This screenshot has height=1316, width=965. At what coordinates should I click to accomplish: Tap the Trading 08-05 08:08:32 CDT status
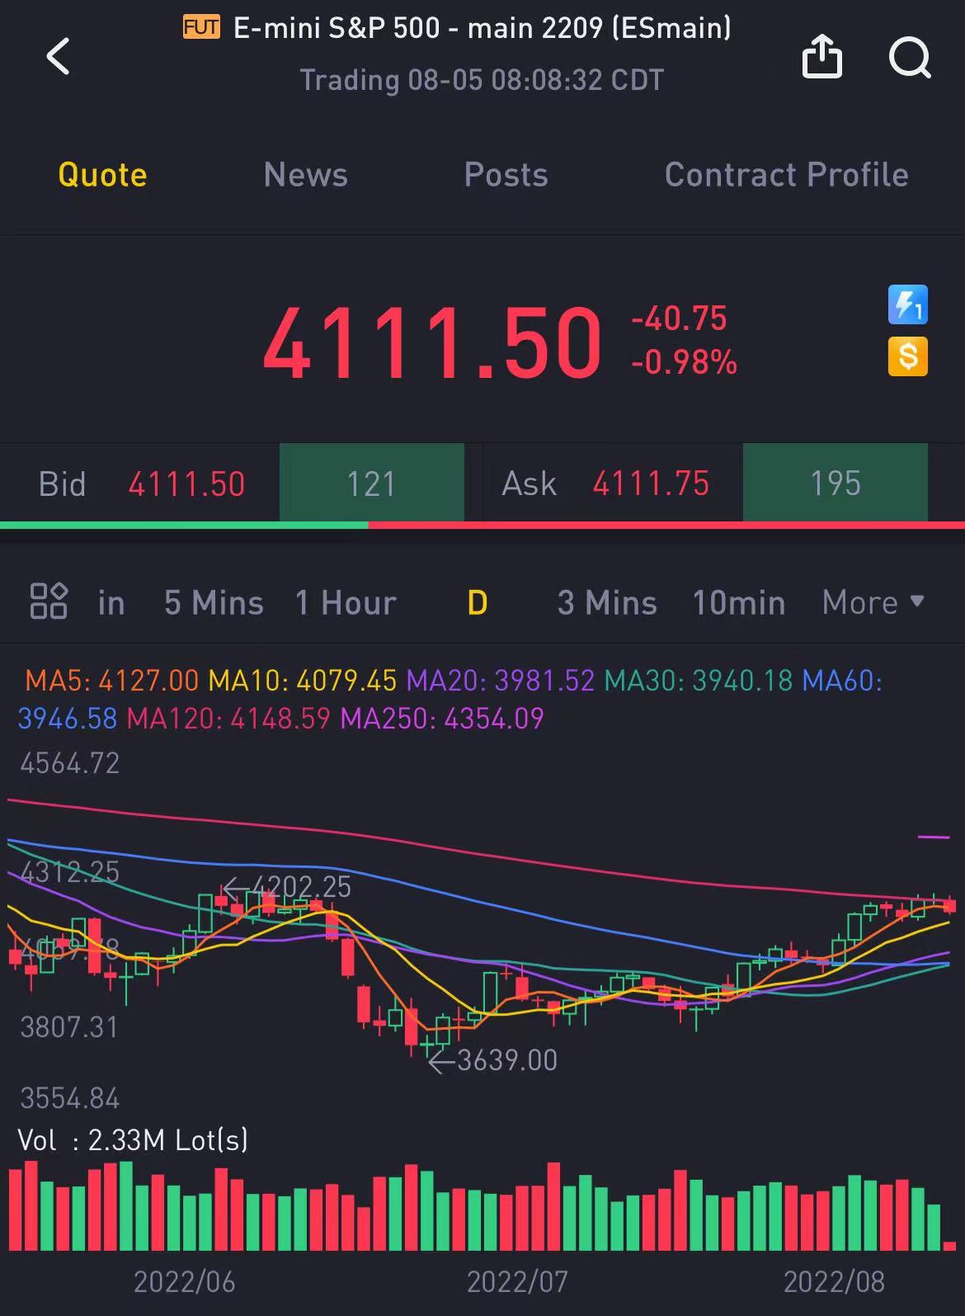coord(482,80)
